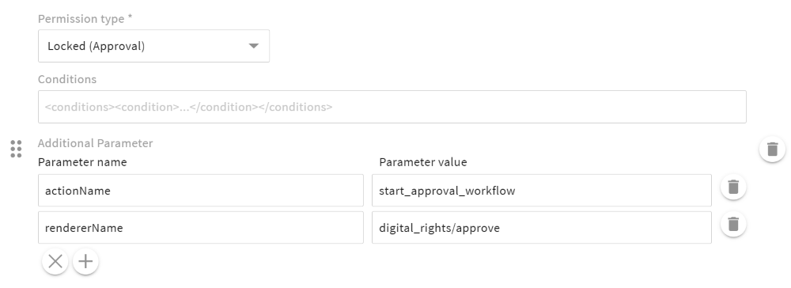Click the Permission type label
The height and width of the screenshot is (288, 791).
coord(81,19)
